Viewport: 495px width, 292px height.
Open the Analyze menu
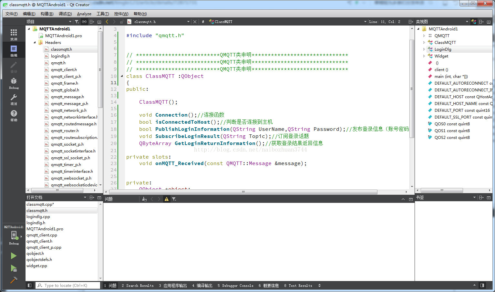[x=84, y=14]
